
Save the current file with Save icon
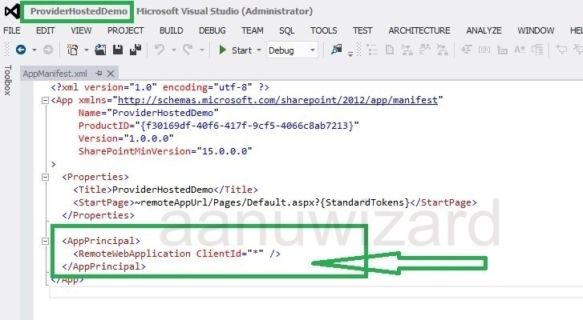[117, 50]
